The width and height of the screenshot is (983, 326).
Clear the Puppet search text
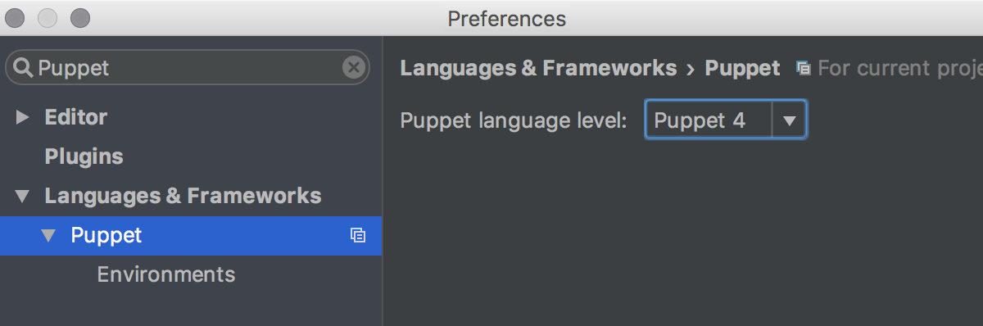(353, 67)
